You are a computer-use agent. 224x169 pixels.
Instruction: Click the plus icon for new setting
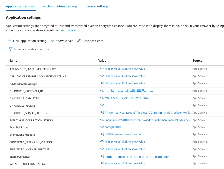pyautogui.click(x=10, y=41)
